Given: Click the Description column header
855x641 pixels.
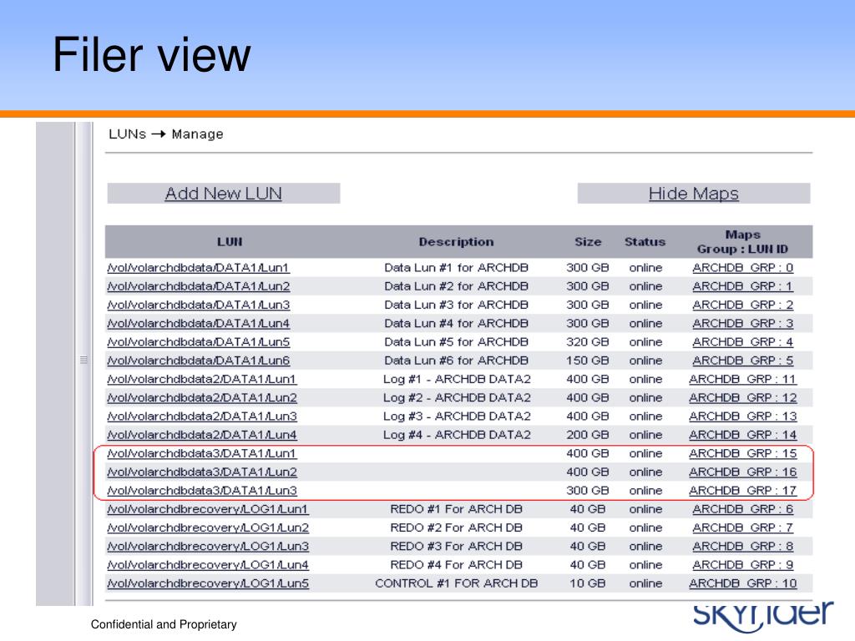Looking at the screenshot, I should 457,241.
